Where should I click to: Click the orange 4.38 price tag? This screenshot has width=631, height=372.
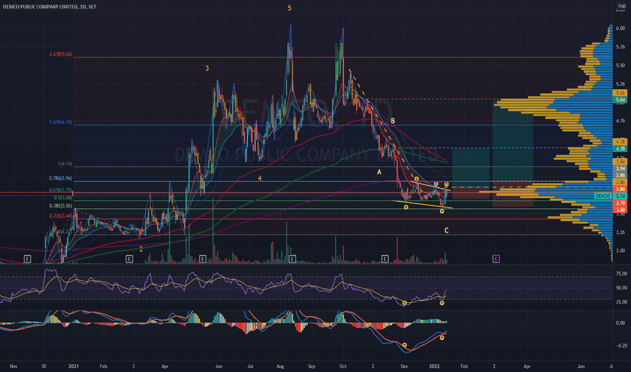[620, 142]
